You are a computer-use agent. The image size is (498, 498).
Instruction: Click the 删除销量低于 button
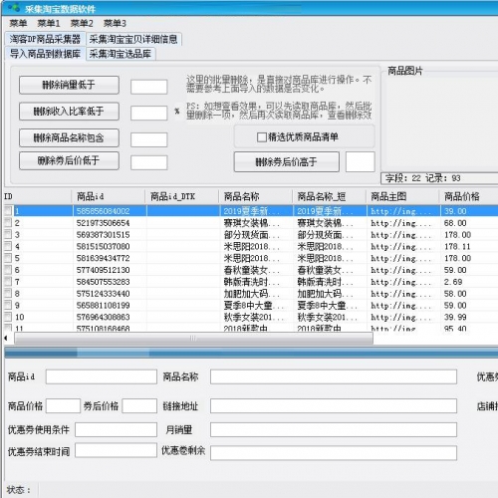click(x=69, y=85)
